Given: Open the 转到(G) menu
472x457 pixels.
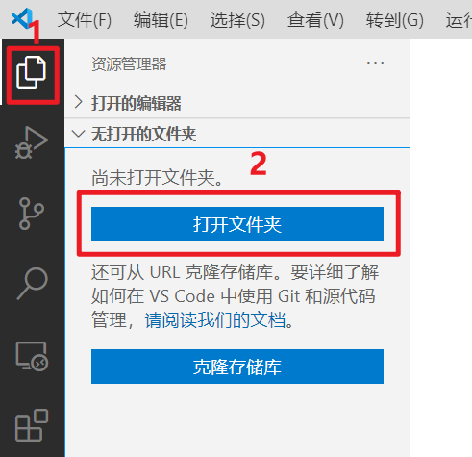Looking at the screenshot, I should [395, 19].
